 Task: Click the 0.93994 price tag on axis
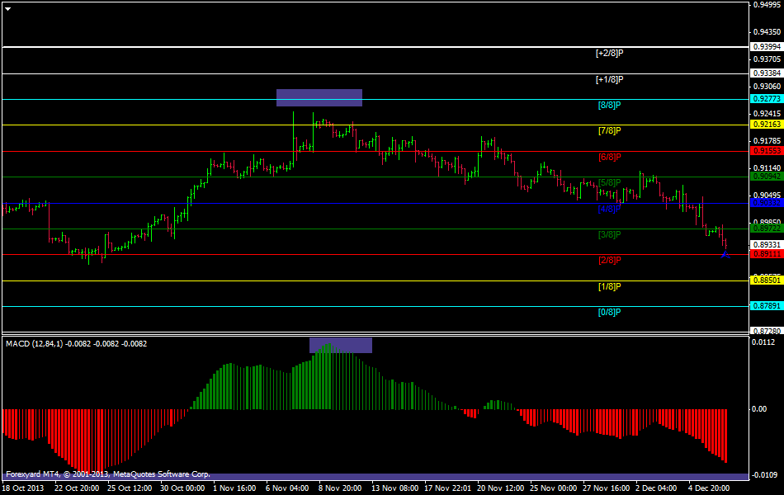click(766, 47)
